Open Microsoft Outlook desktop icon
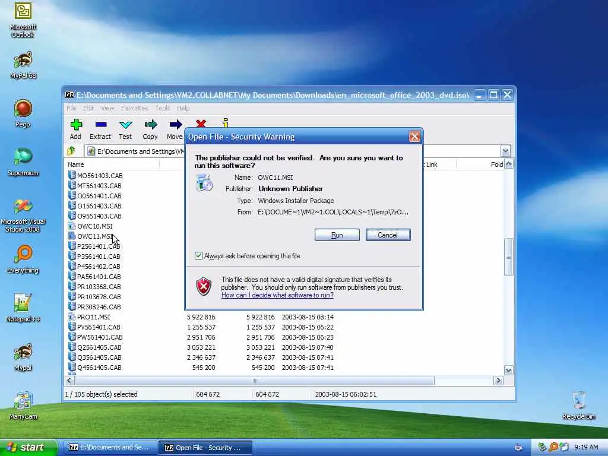This screenshot has width=608, height=456. tap(23, 20)
